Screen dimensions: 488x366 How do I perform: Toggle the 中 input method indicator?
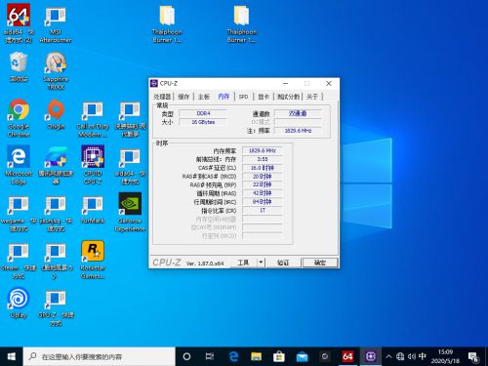point(423,356)
